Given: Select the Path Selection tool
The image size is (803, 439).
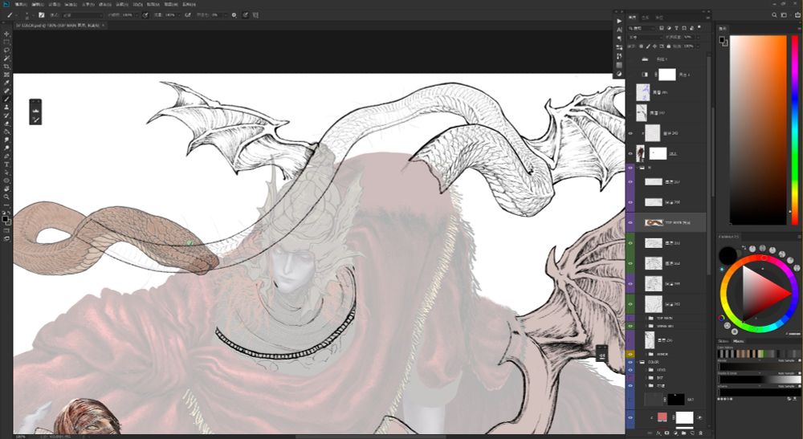Looking at the screenshot, I should pos(6,173).
